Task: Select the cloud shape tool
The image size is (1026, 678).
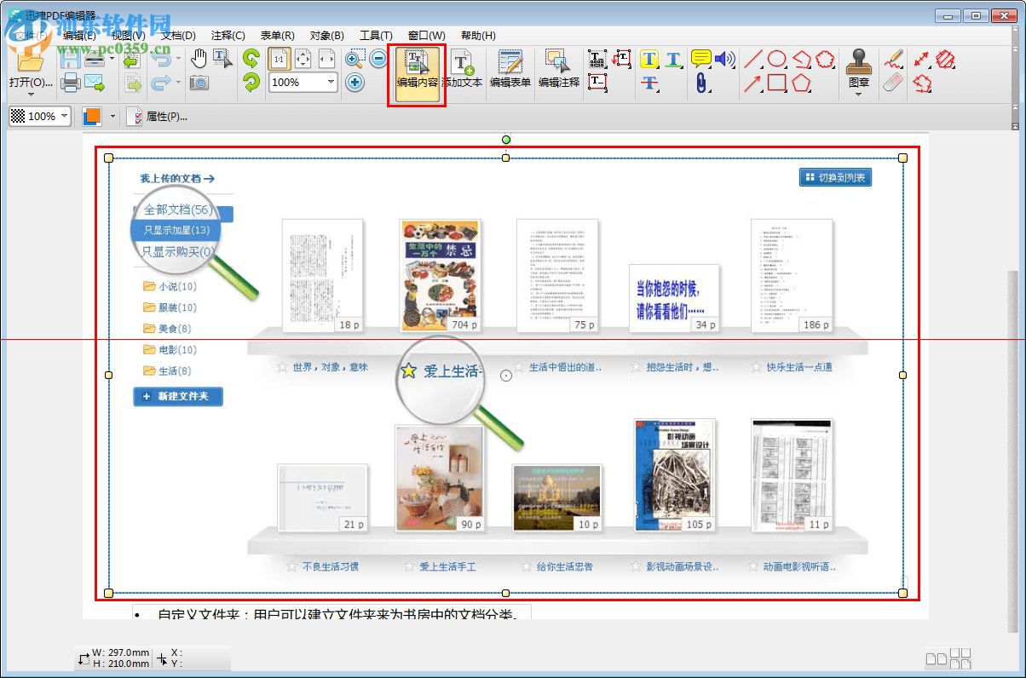Action: pyautogui.click(x=825, y=59)
